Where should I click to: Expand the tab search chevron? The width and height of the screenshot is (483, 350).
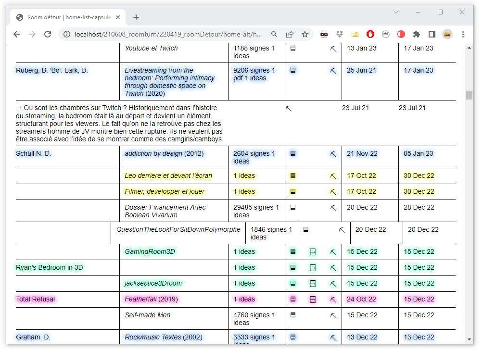click(396, 12)
